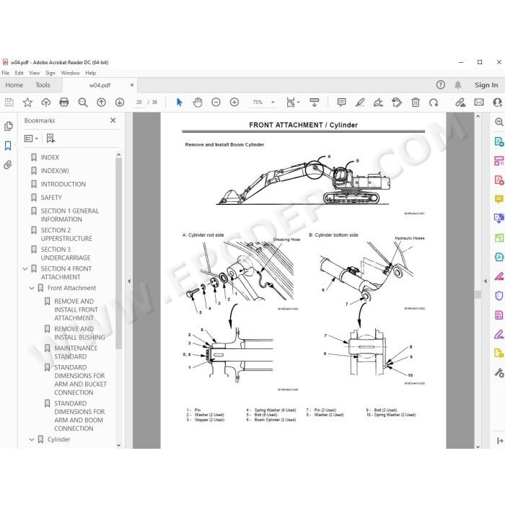
Task: Open the sign document tool
Action: (x=378, y=102)
